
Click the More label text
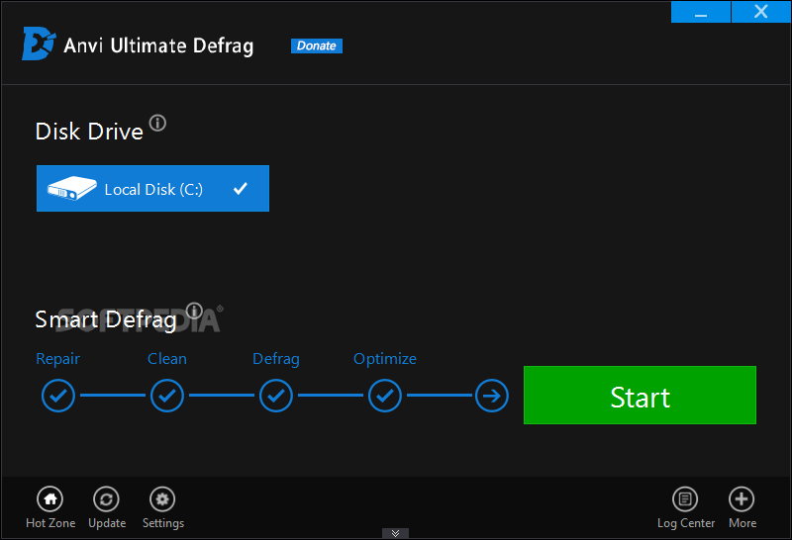(742, 523)
